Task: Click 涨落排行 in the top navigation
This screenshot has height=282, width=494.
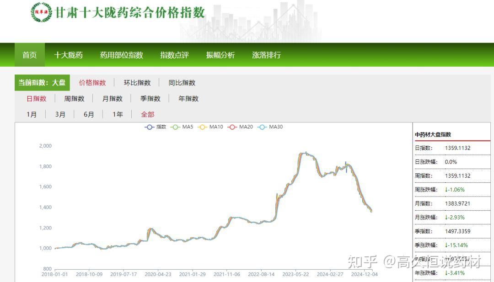Action: 266,55
